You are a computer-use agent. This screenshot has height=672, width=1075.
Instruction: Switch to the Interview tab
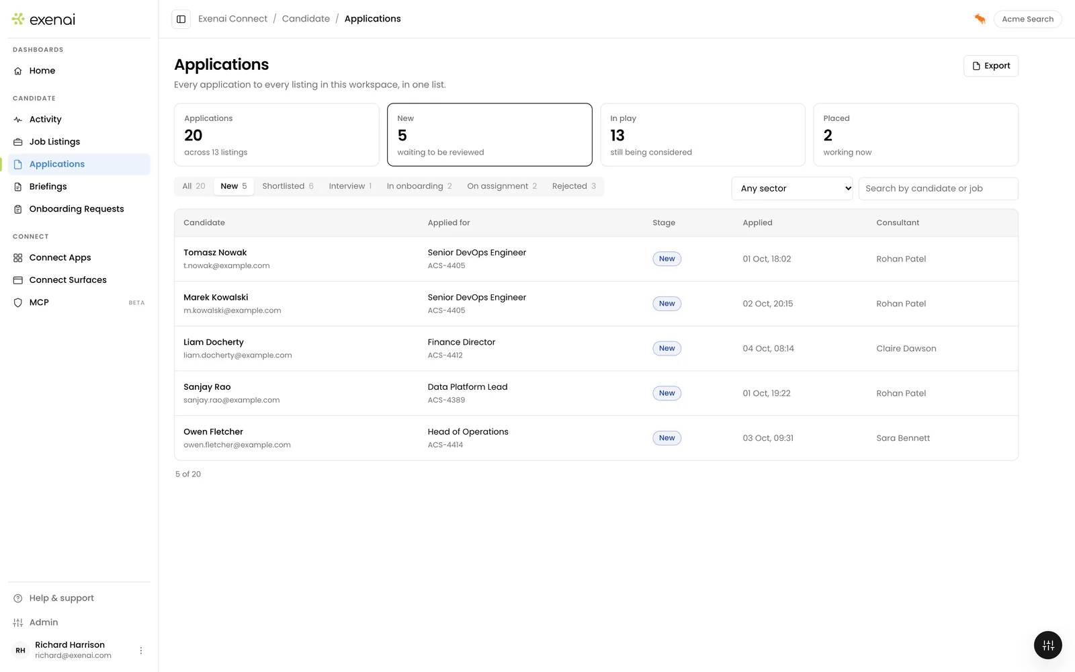350,186
